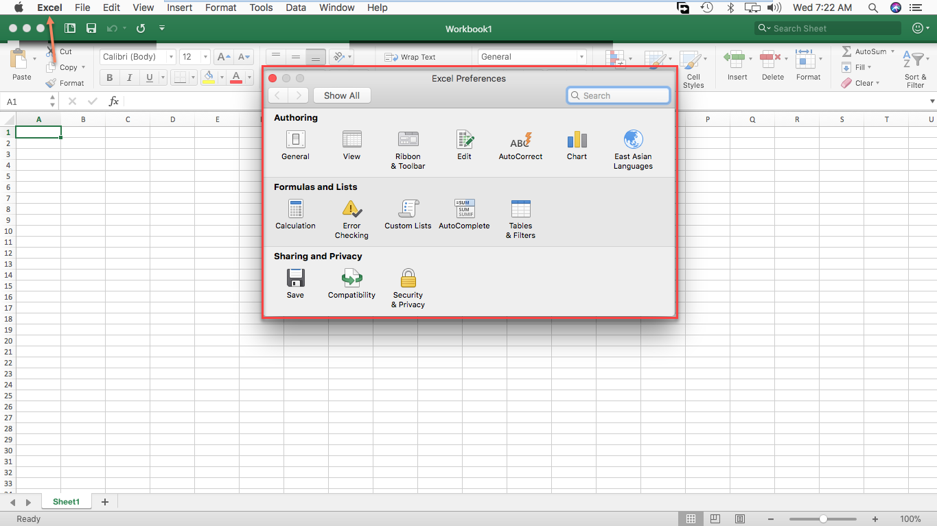Click Show All in Excel Preferences

tap(342, 95)
